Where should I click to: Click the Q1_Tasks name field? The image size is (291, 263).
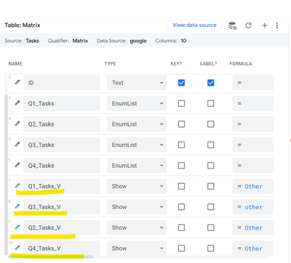click(x=62, y=103)
